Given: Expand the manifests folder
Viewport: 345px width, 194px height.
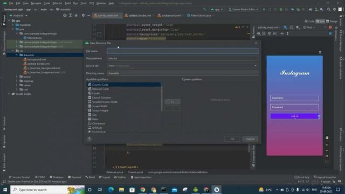Looking at the screenshot, I should (13, 25).
